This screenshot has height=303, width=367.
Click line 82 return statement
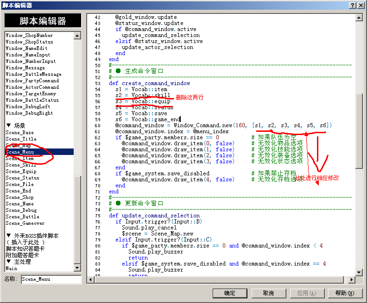tap(138, 258)
